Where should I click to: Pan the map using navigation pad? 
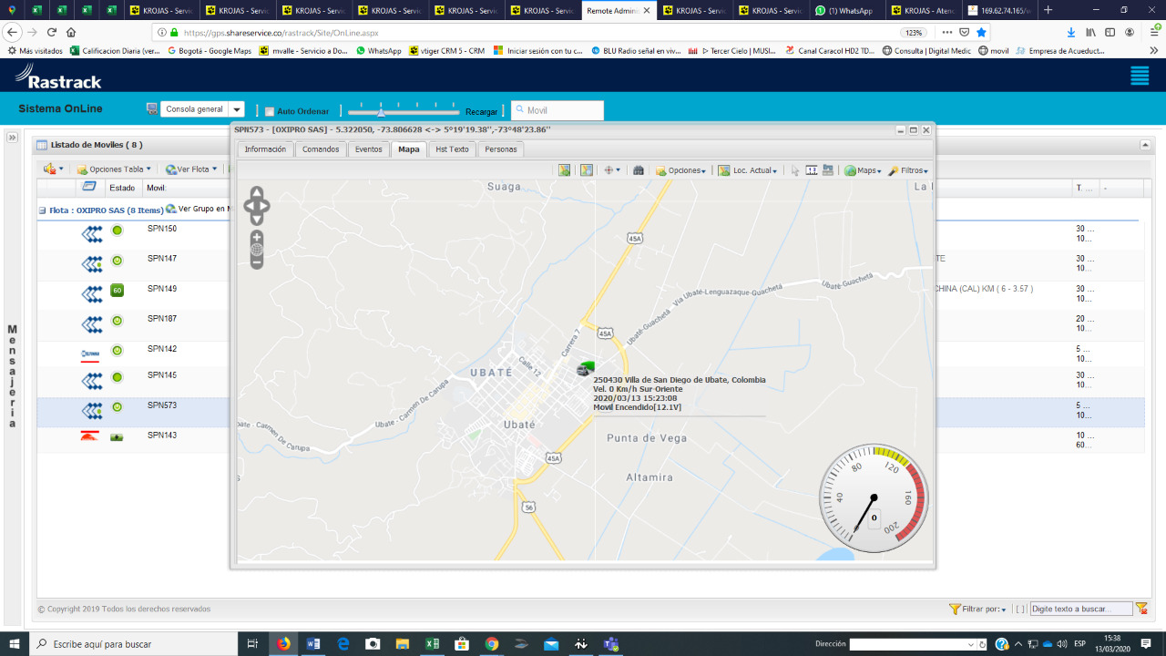(257, 206)
